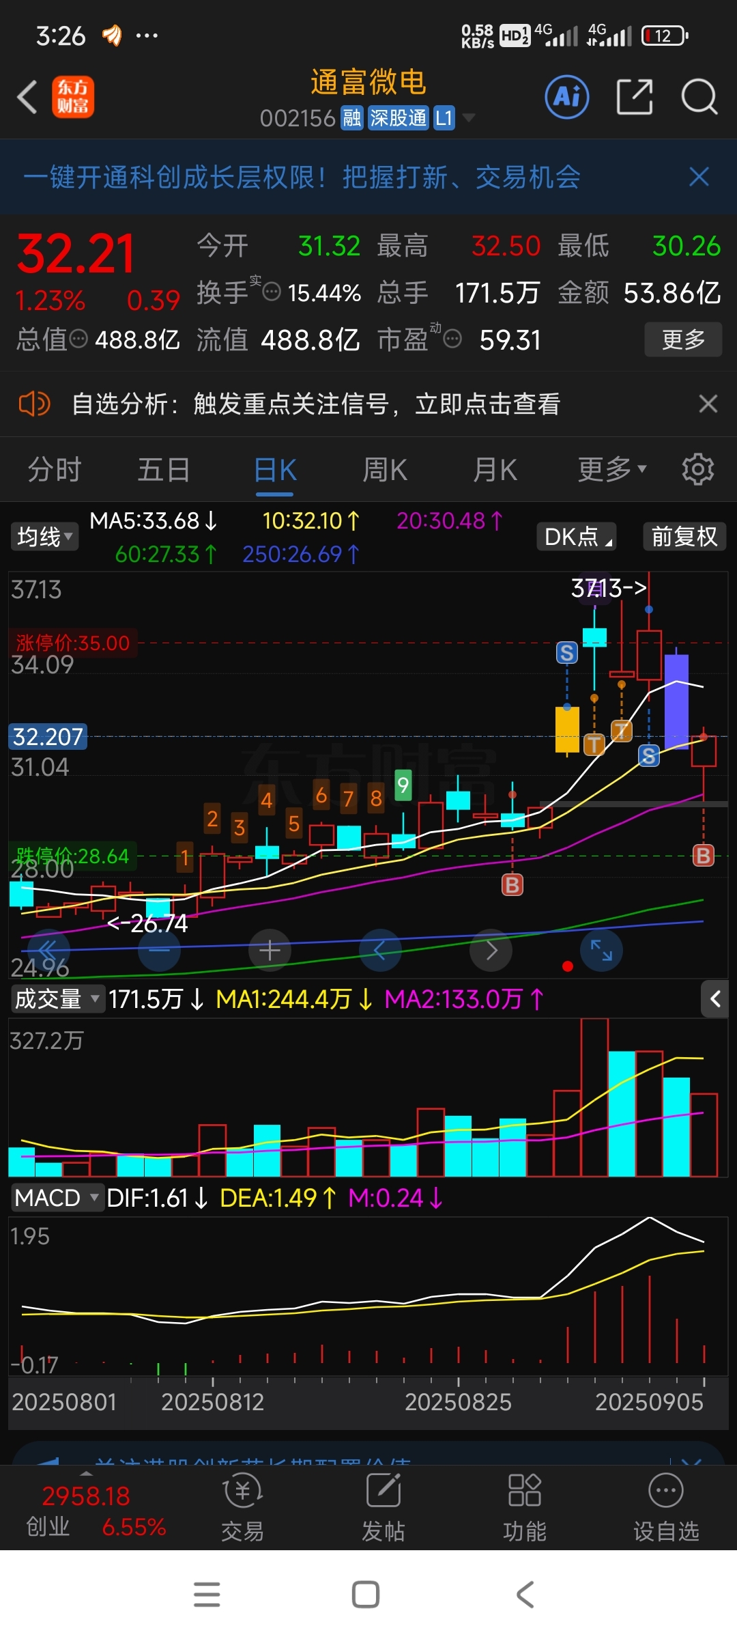The image size is (737, 1639).
Task: Tap the 发帖 pencil icon
Action: coord(384,1490)
